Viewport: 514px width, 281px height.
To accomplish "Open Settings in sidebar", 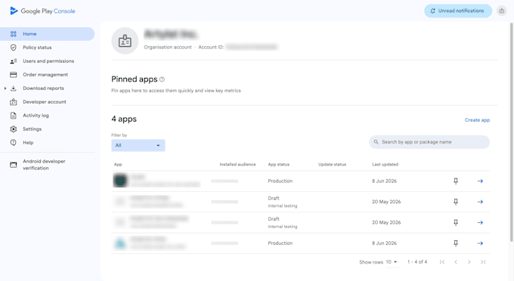I will pos(32,129).
